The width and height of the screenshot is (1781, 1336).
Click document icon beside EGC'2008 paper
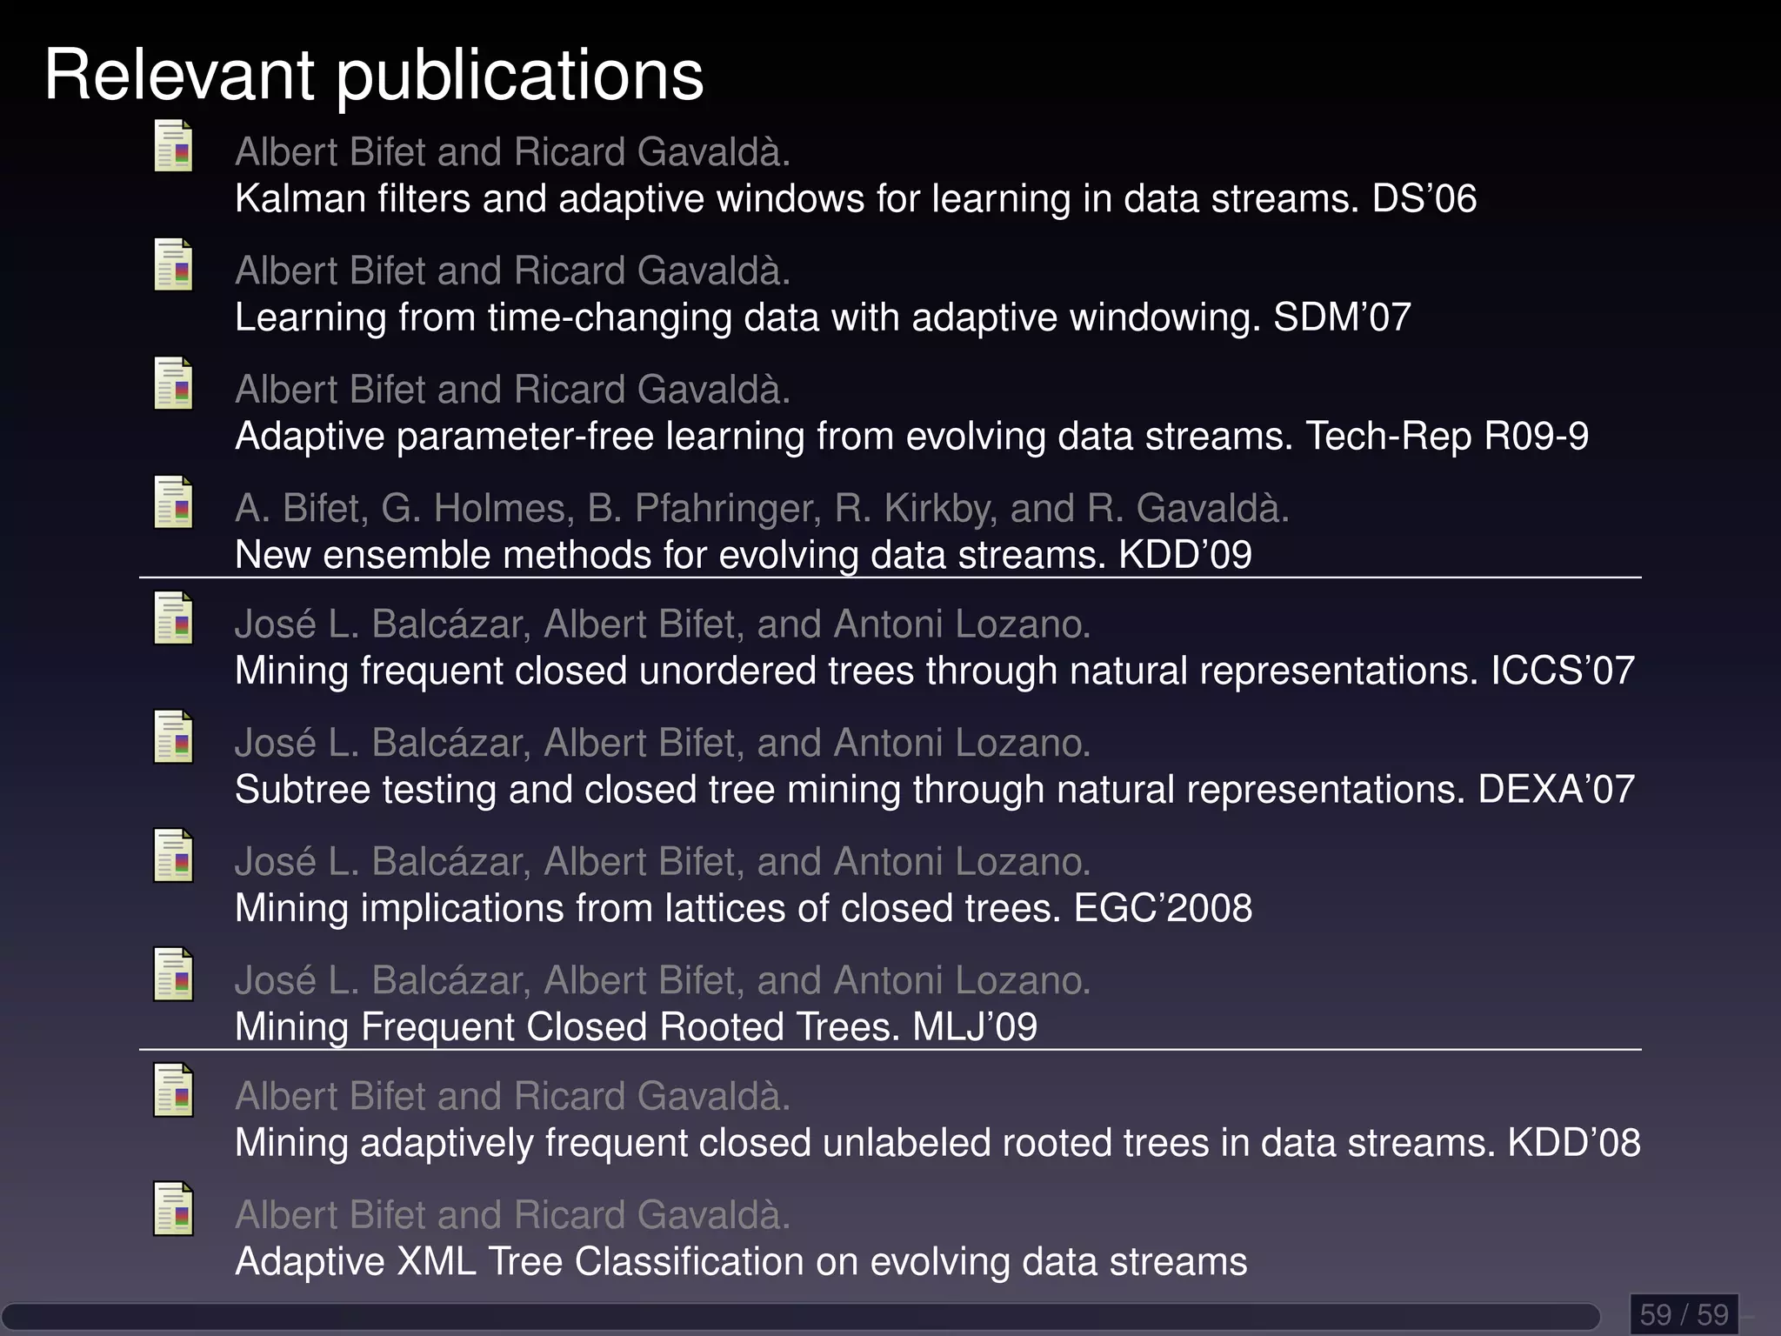173,855
